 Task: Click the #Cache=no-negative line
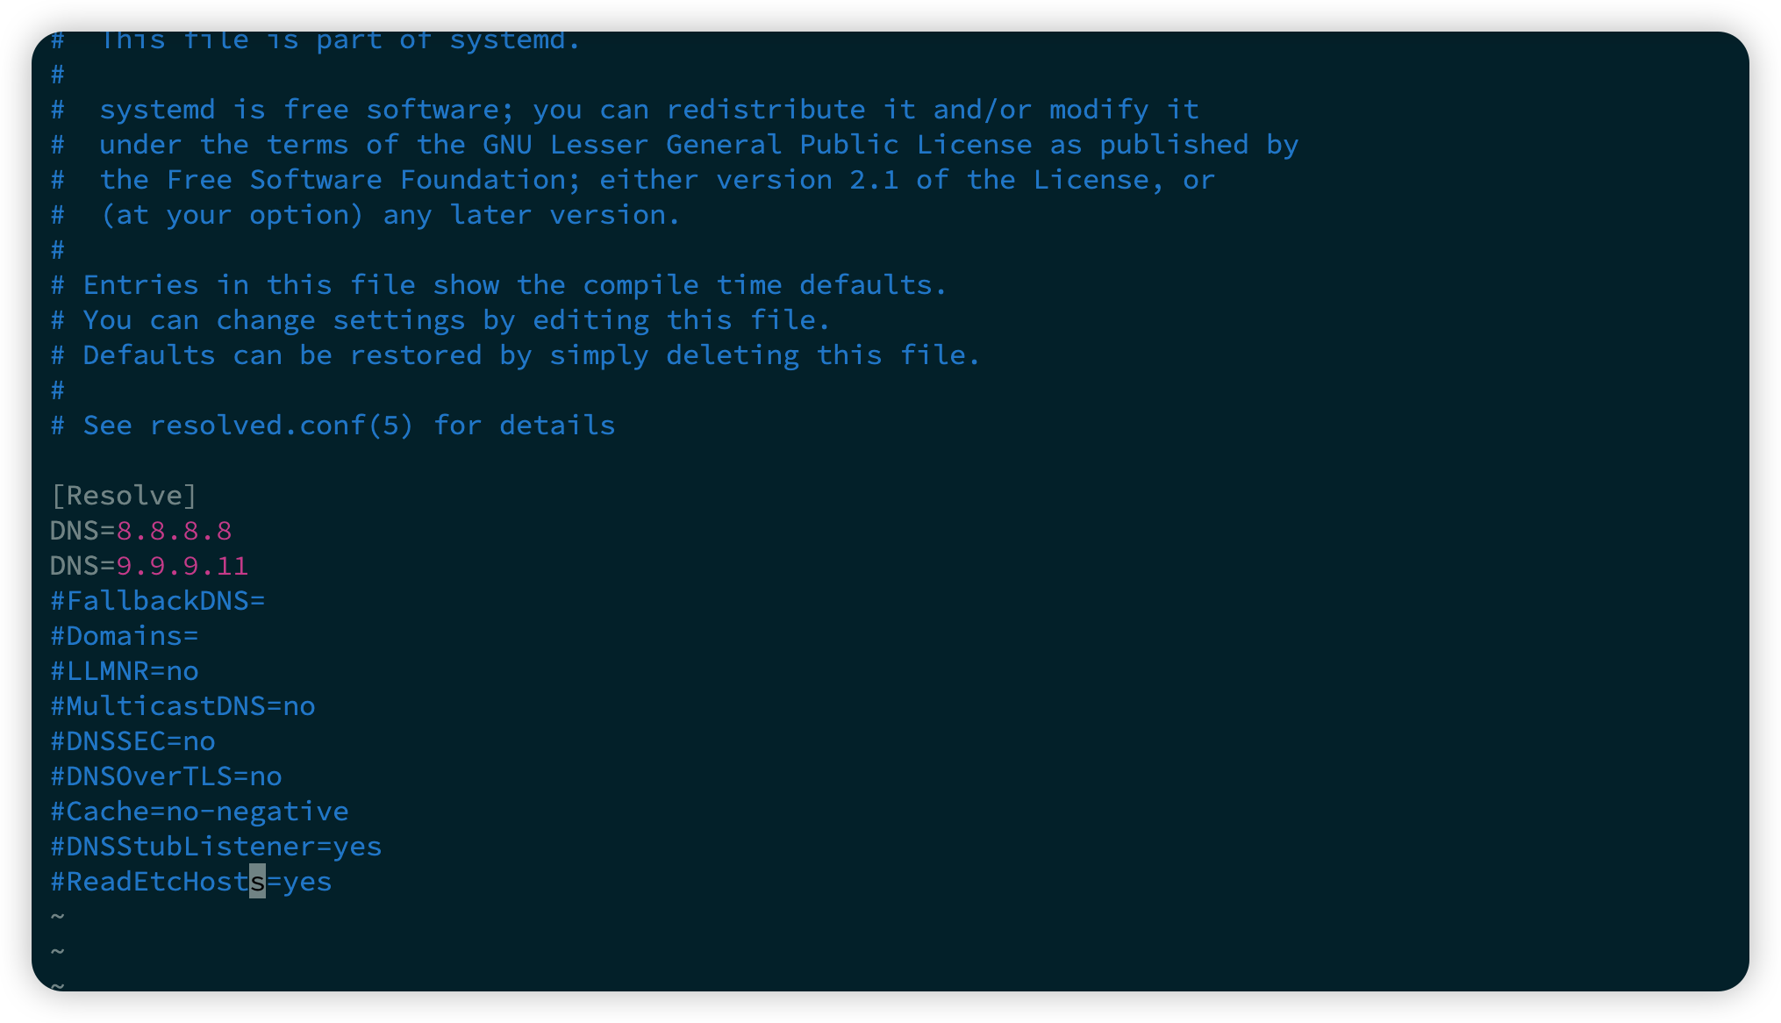tap(199, 812)
